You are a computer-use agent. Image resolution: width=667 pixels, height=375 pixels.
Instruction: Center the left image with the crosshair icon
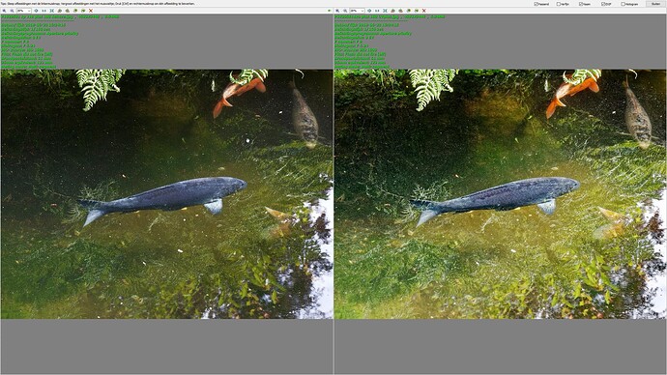click(x=36, y=11)
